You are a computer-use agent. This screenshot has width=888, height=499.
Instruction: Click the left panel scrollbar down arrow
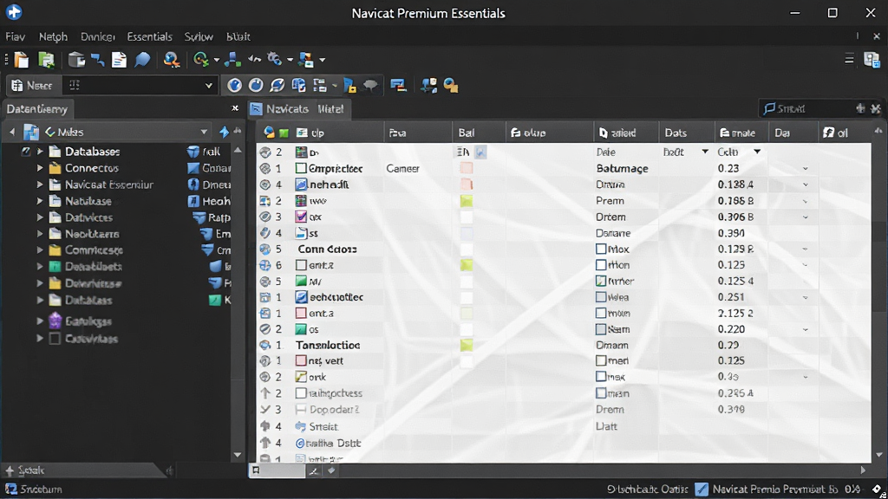pos(238,455)
